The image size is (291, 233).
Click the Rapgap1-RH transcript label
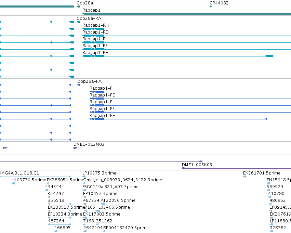point(96,25)
